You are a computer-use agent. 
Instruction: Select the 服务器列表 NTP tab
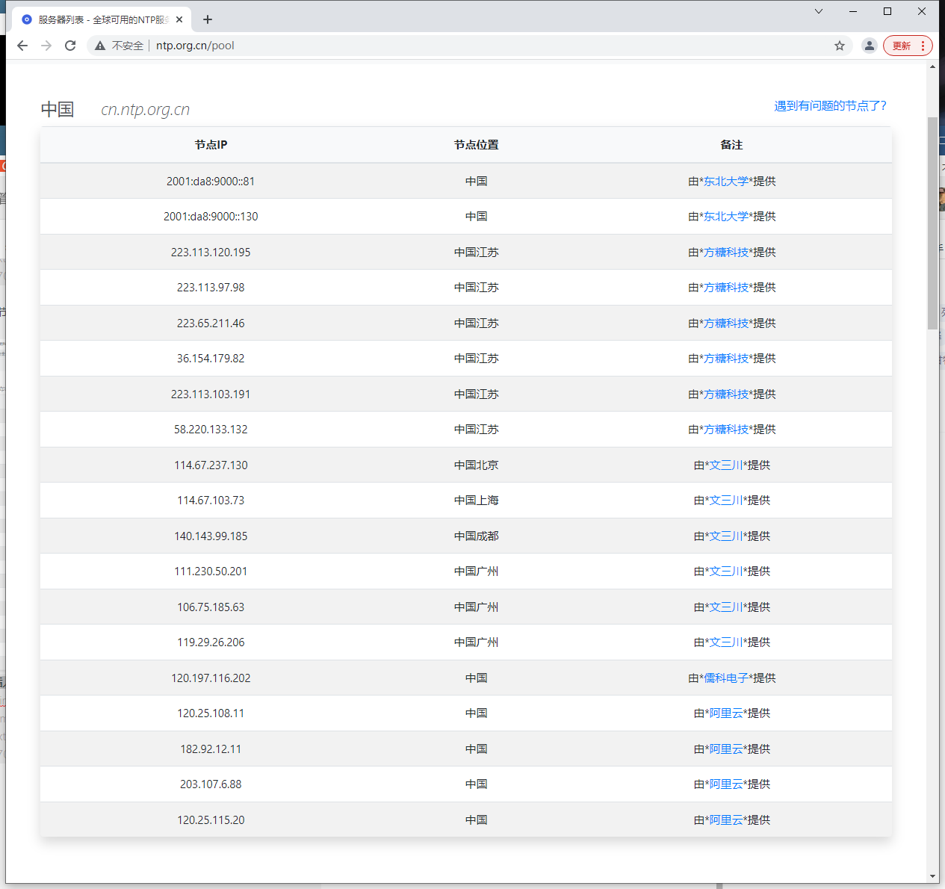[102, 19]
